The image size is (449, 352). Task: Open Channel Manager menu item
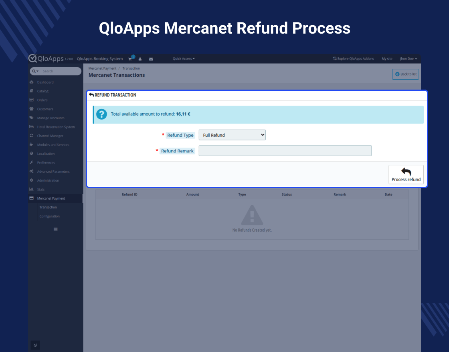point(50,136)
